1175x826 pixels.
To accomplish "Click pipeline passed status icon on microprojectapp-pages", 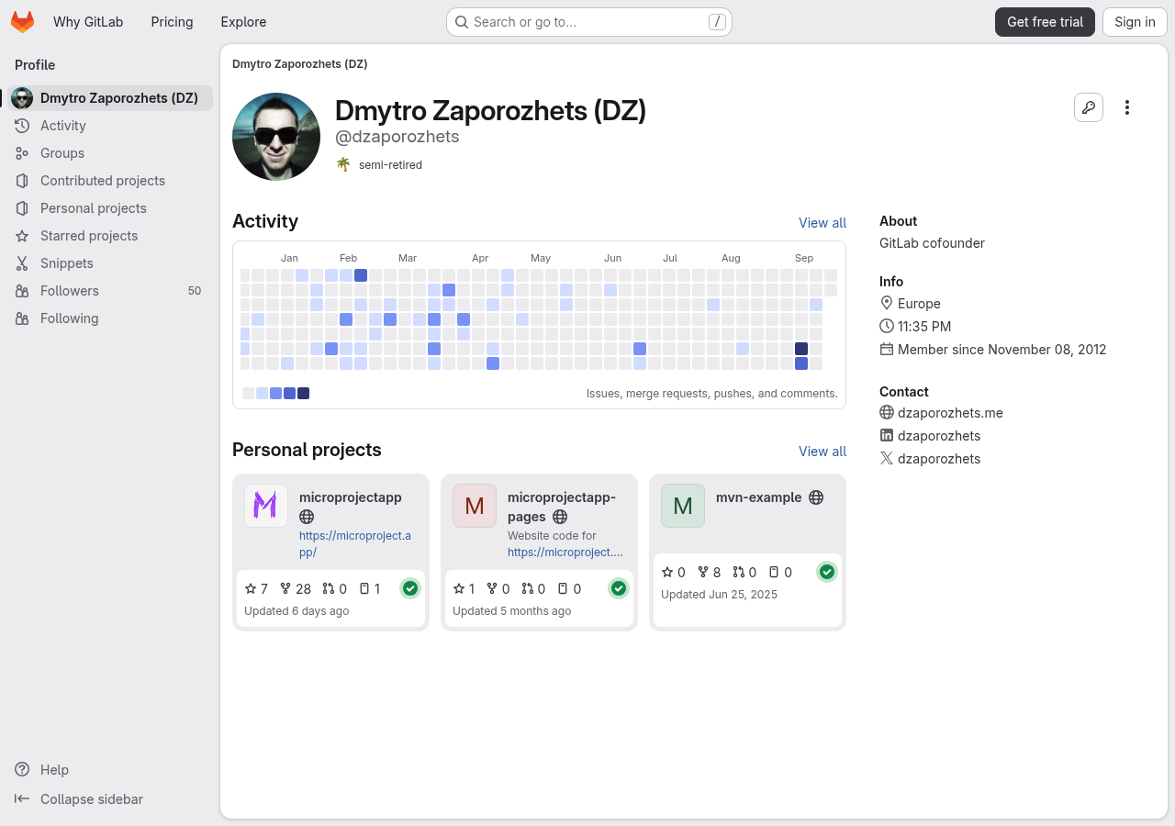I will point(619,588).
